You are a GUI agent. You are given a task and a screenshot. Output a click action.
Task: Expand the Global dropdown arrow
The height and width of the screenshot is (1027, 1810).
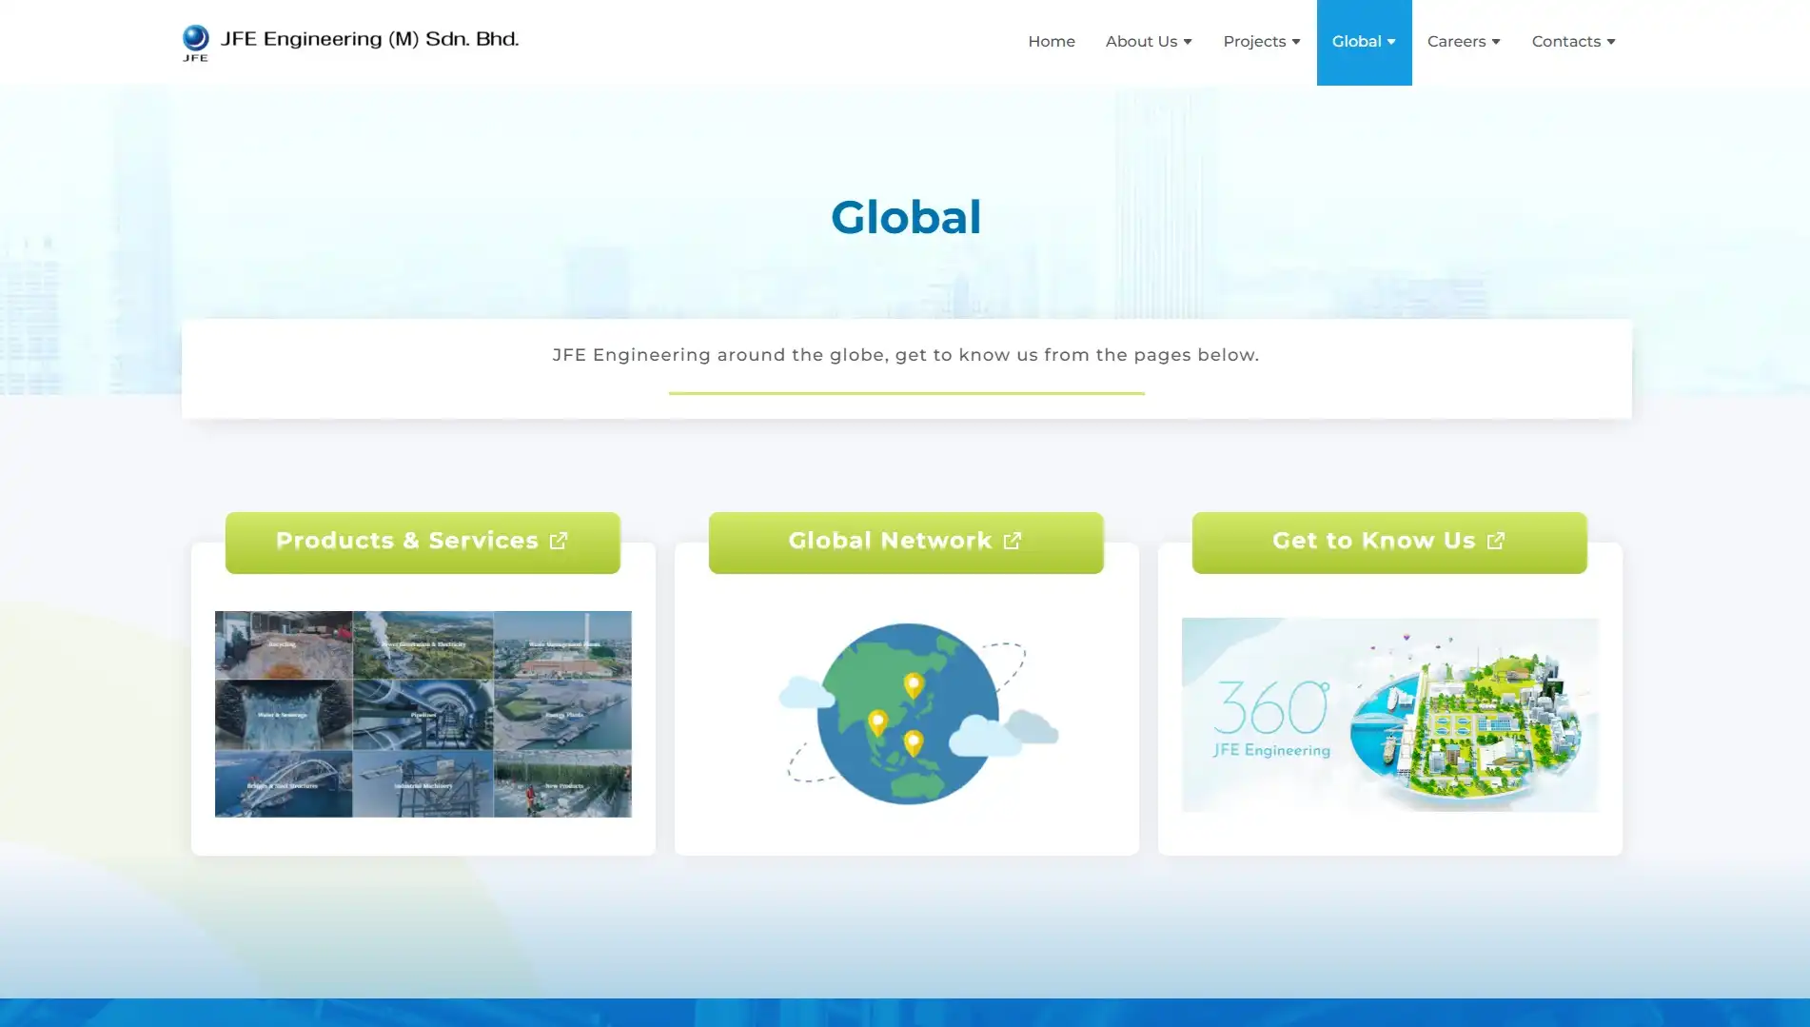[x=1391, y=42]
